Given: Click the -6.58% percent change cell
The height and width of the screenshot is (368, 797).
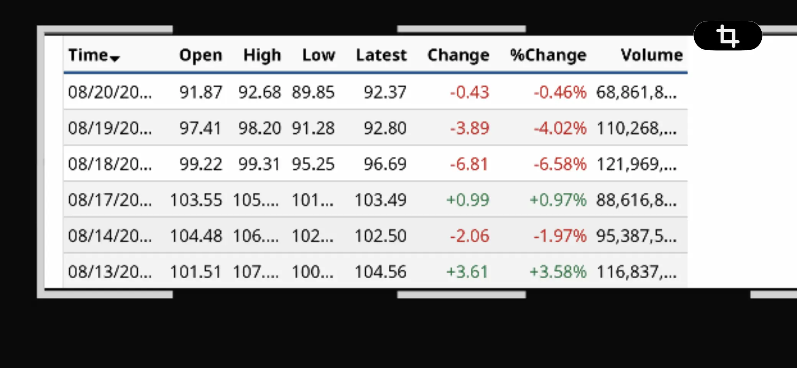Looking at the screenshot, I should click(x=560, y=164).
